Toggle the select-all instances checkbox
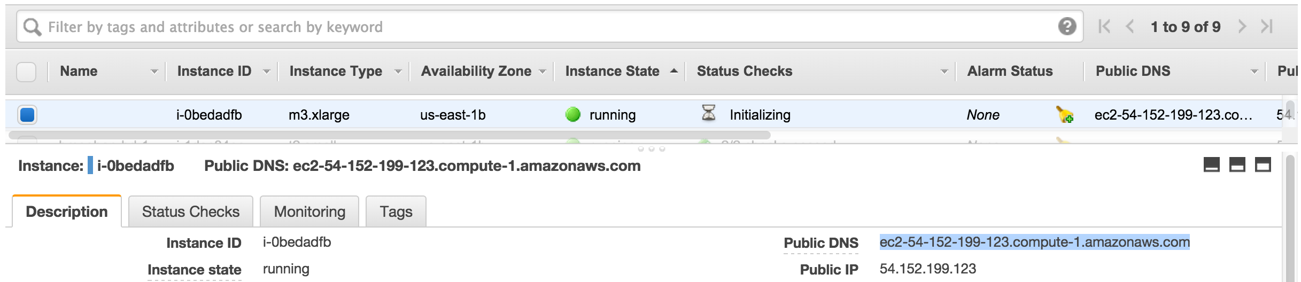The image size is (1301, 282). coord(26,72)
